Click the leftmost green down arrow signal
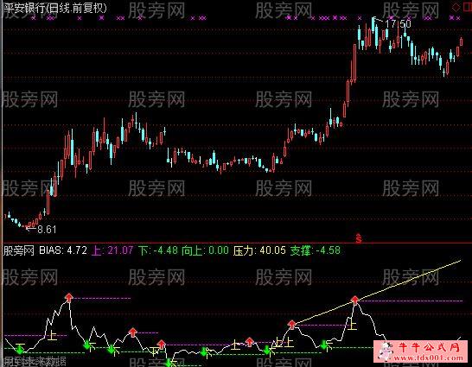Viewport: 472px width, 367px height. tap(20, 349)
